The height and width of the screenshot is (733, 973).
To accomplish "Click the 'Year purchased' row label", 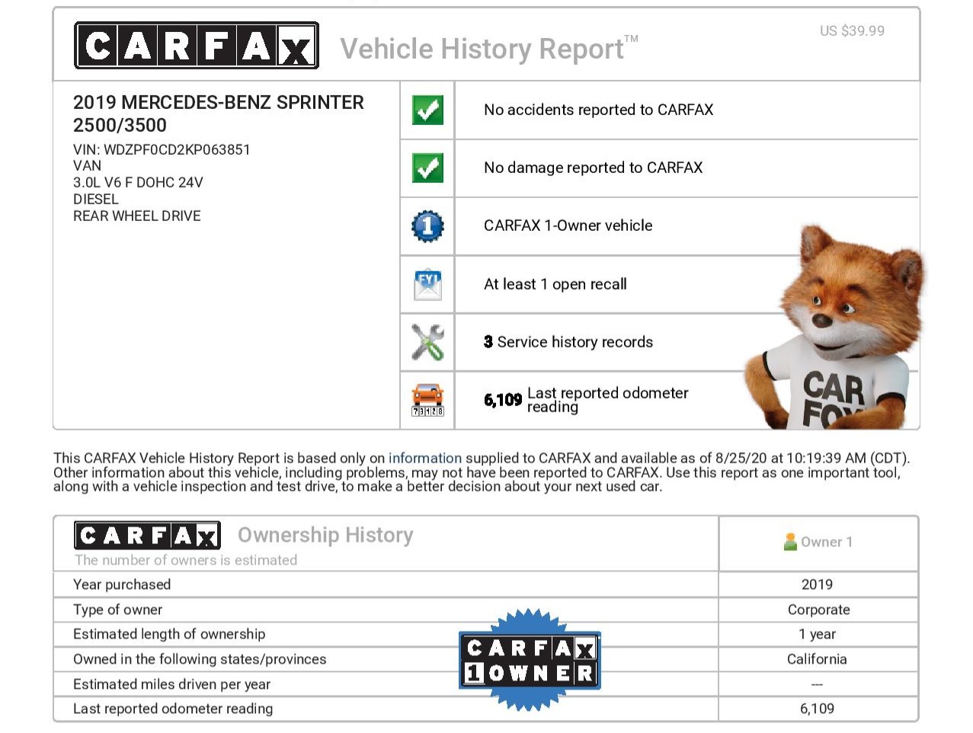I will pos(122,584).
